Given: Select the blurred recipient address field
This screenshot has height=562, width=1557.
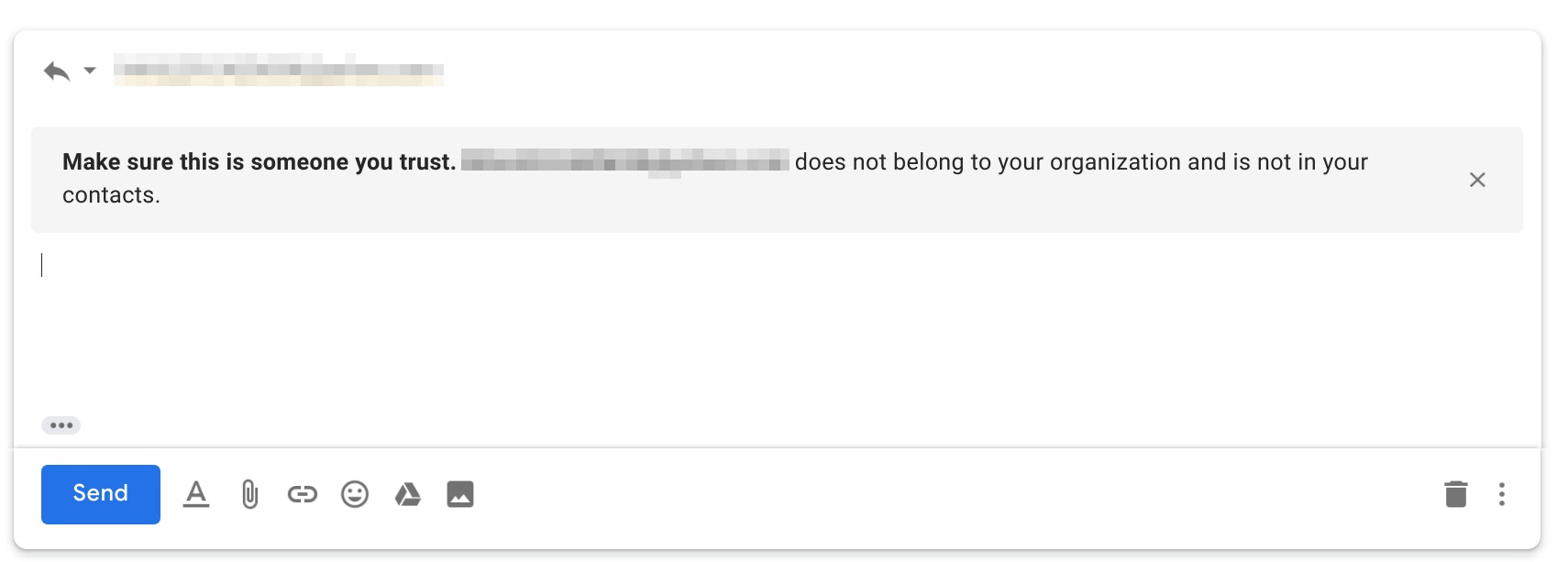Looking at the screenshot, I should click(x=279, y=70).
